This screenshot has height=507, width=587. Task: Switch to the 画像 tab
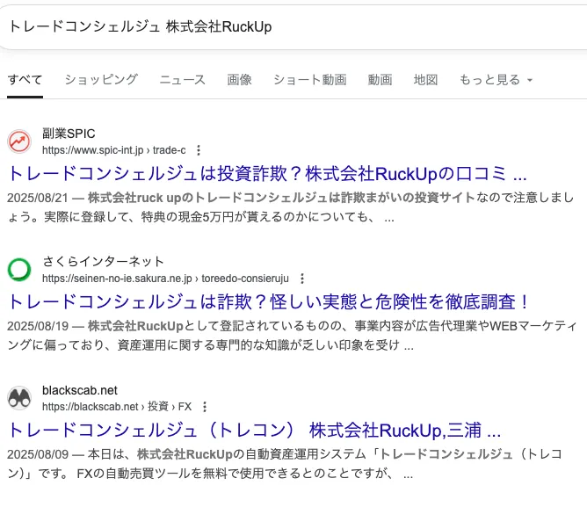pyautogui.click(x=240, y=80)
